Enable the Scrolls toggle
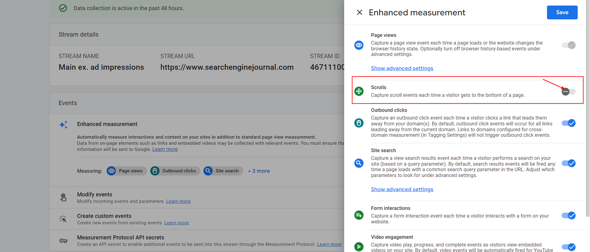The image size is (590, 252). pyautogui.click(x=568, y=92)
